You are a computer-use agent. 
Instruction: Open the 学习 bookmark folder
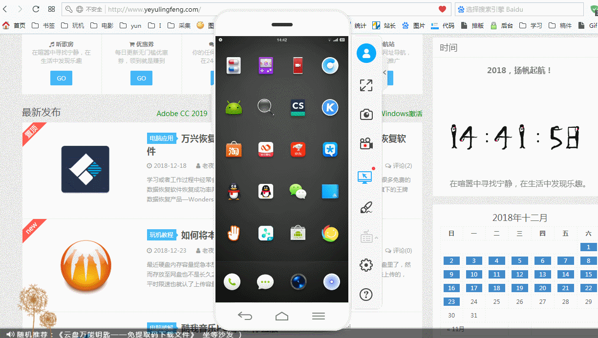531,26
